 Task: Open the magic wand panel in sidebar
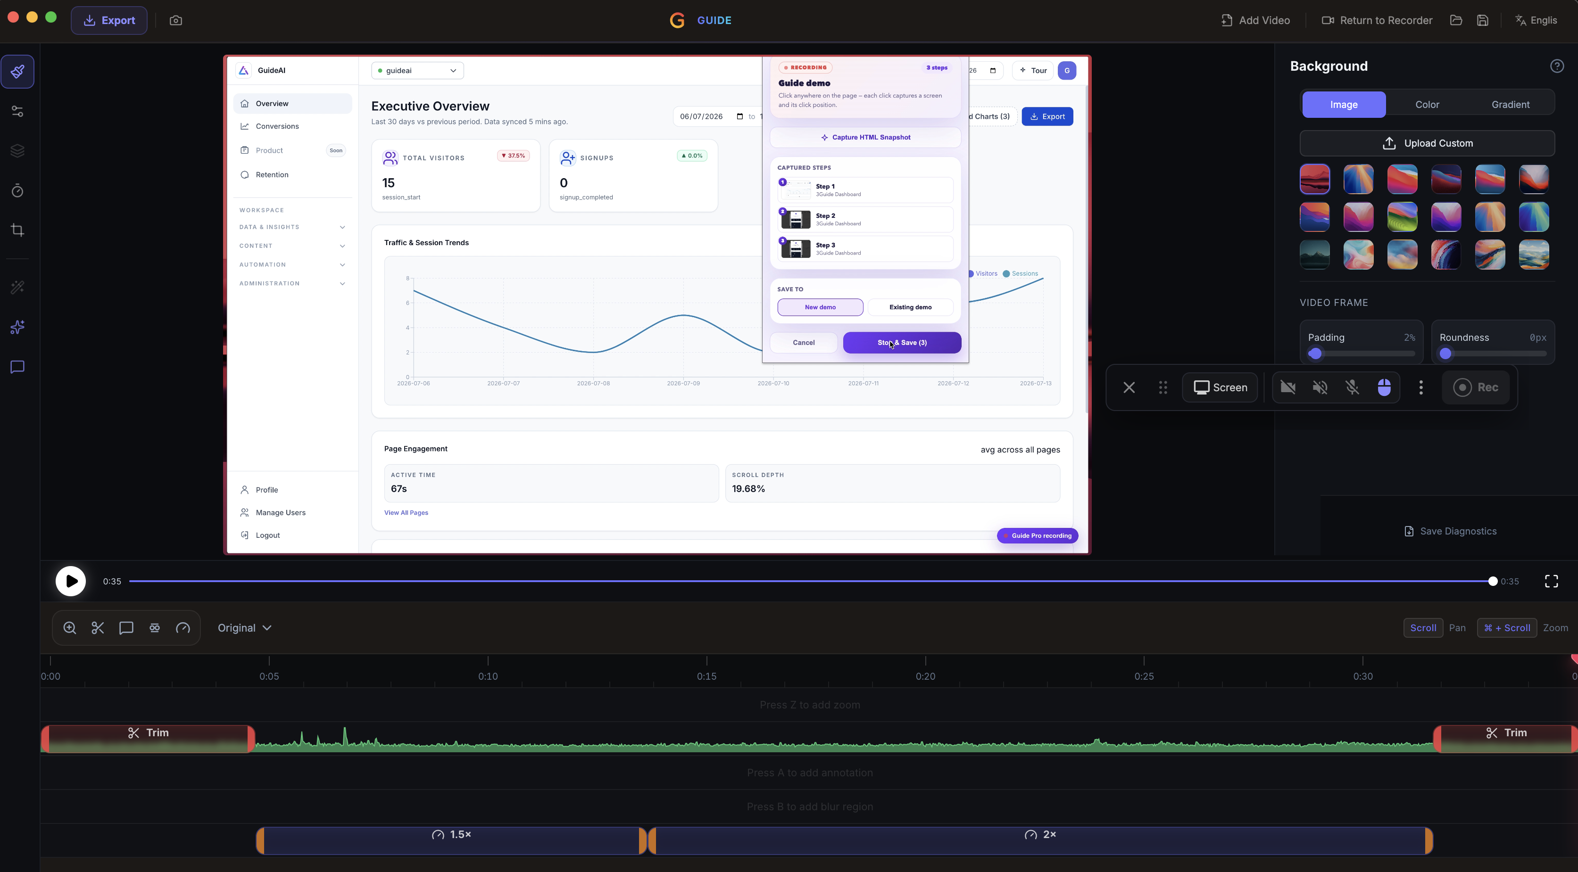[18, 287]
